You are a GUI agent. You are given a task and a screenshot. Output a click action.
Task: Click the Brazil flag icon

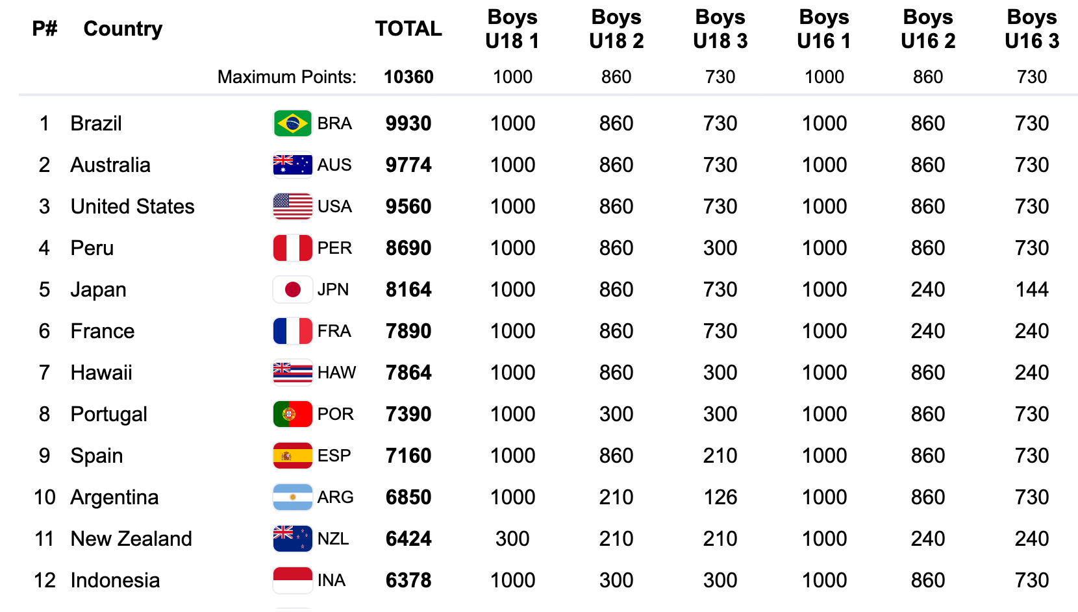pyautogui.click(x=292, y=123)
